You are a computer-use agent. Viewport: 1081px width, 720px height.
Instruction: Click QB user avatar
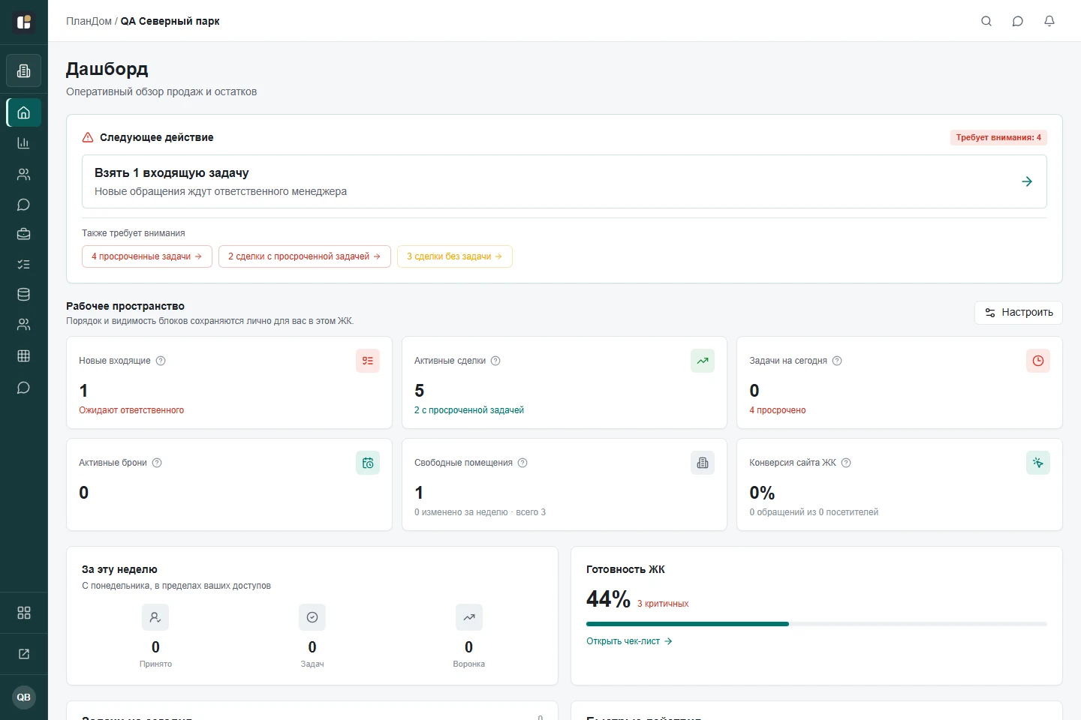coord(24,697)
